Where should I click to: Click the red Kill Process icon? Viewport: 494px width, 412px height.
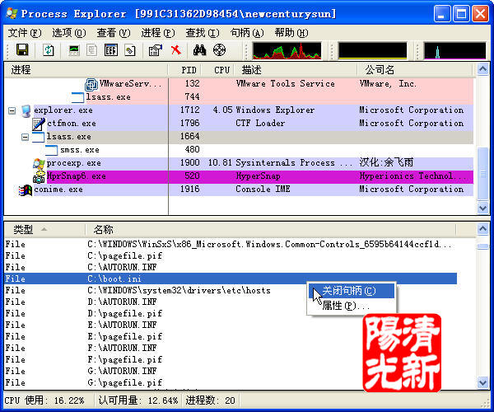click(176, 49)
